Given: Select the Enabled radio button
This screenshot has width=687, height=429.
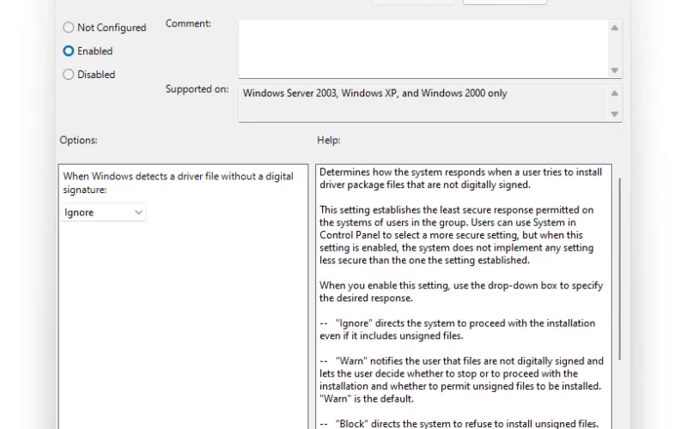Looking at the screenshot, I should [69, 51].
